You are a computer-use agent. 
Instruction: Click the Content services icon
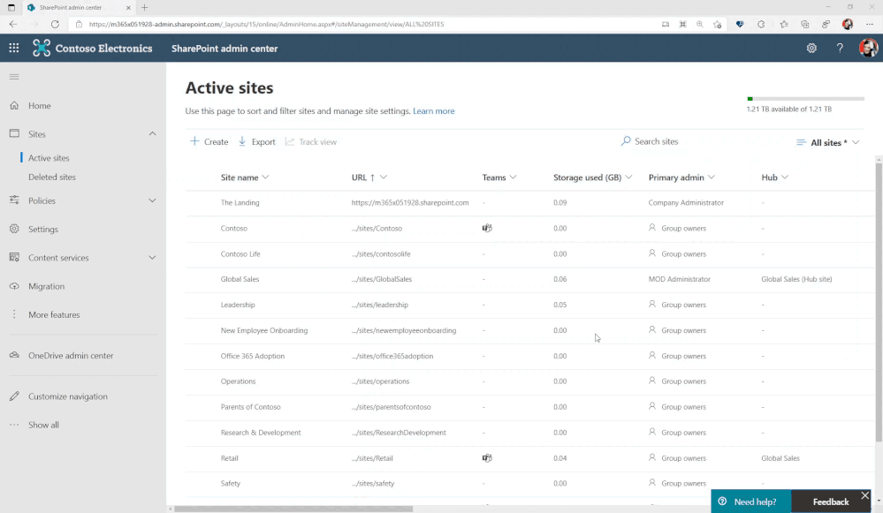[x=15, y=257]
